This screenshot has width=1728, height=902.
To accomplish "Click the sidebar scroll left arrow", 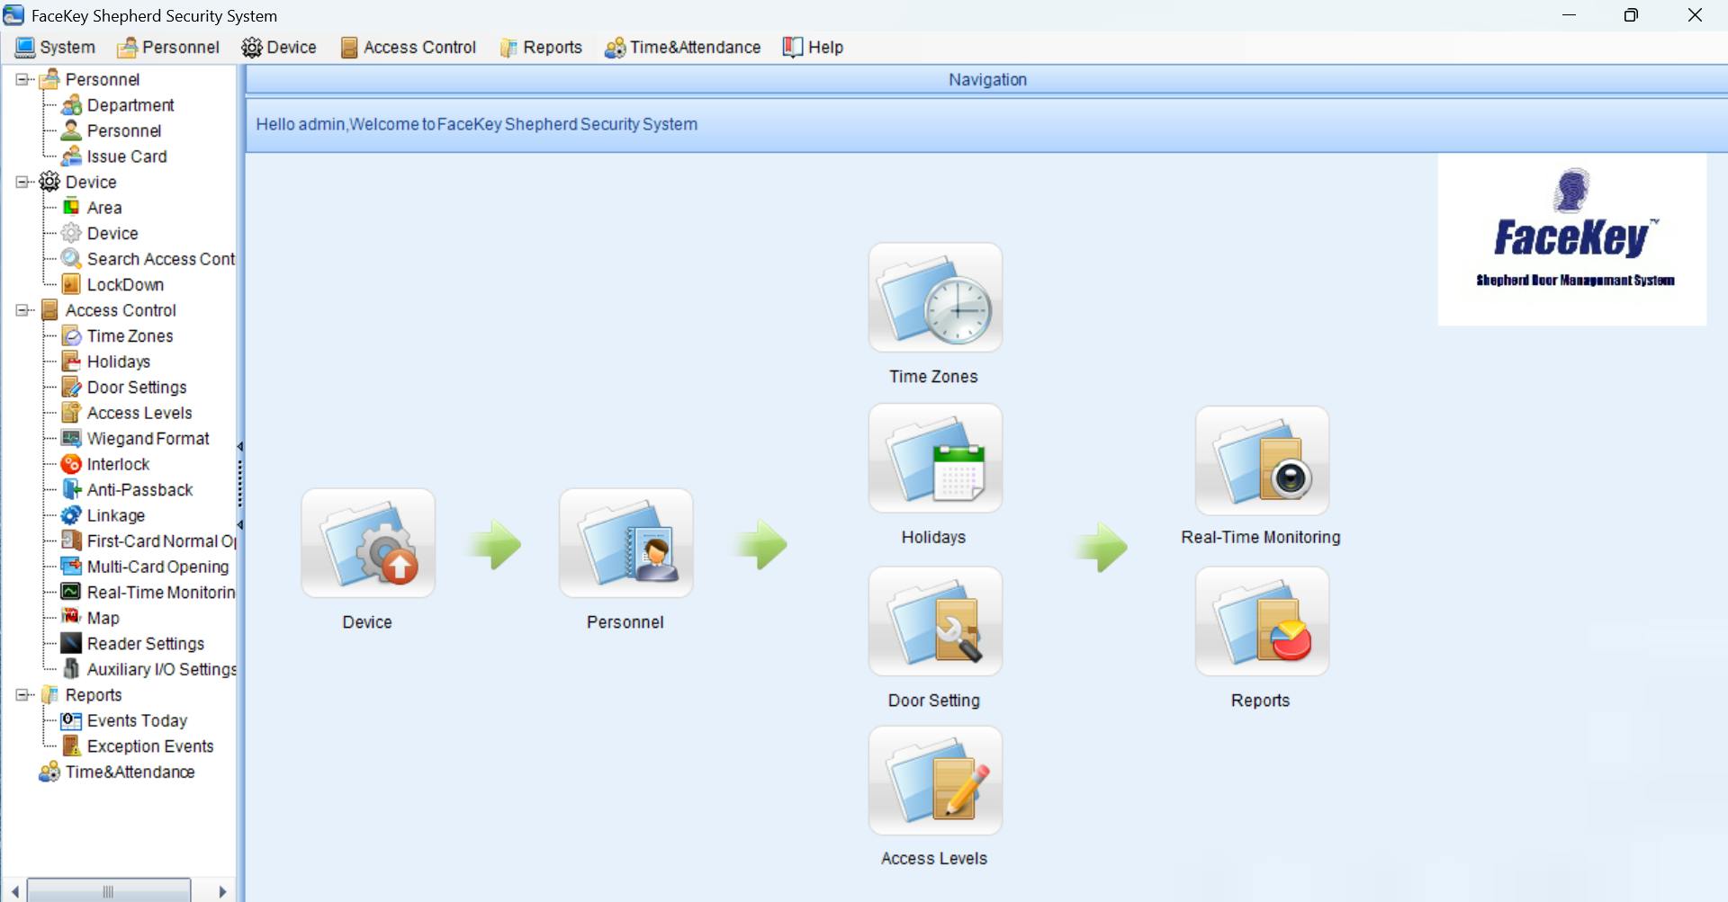I will (x=15, y=891).
